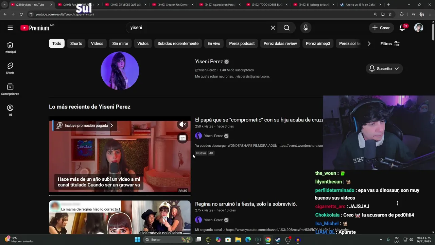
Task: Select the Todo filter chip
Action: coord(57,44)
